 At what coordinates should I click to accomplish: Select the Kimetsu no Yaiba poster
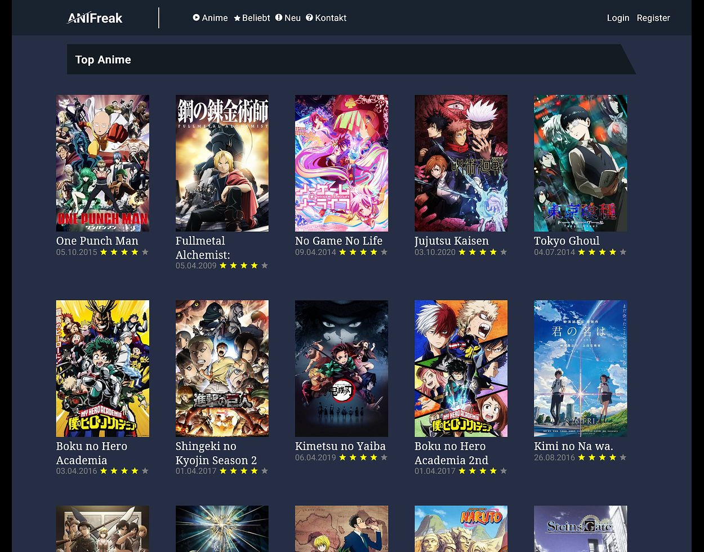coord(341,368)
